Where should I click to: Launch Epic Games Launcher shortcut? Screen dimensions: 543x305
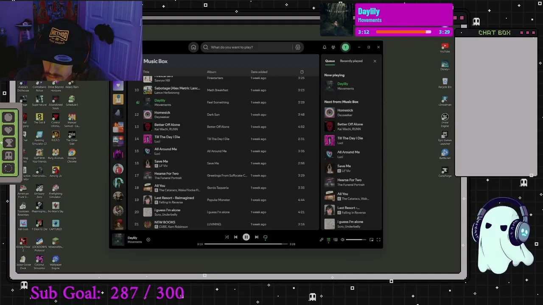point(445,138)
